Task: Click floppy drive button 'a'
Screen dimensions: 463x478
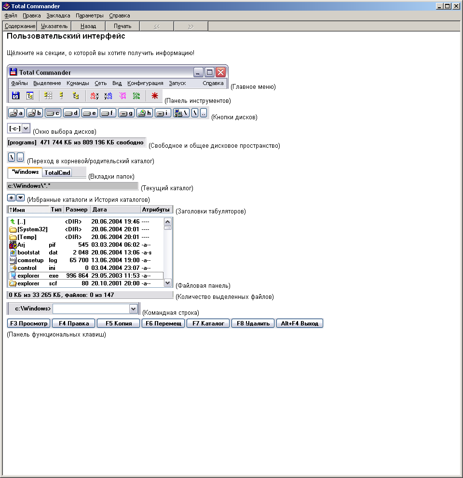Action: pyautogui.click(x=16, y=113)
